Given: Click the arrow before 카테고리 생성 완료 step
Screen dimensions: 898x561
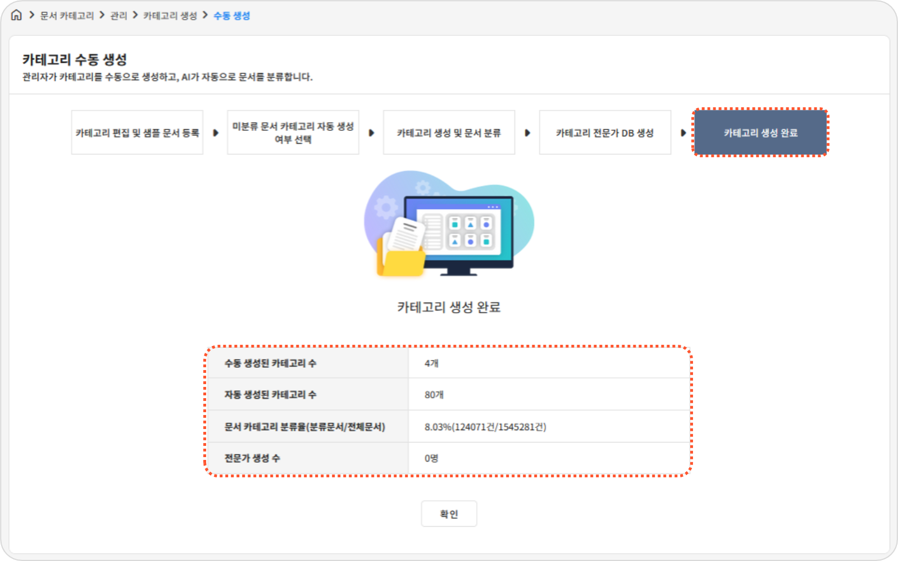Looking at the screenshot, I should pos(683,133).
